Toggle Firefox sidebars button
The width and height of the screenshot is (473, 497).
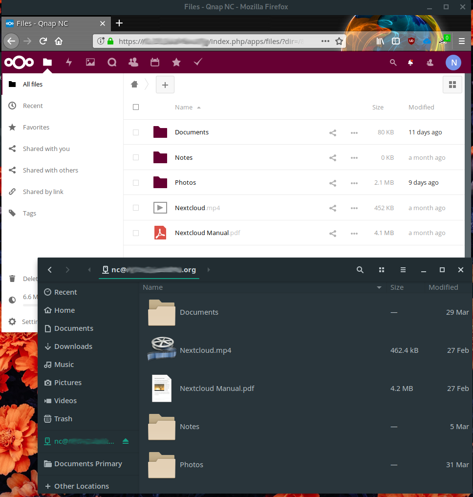[x=396, y=41]
